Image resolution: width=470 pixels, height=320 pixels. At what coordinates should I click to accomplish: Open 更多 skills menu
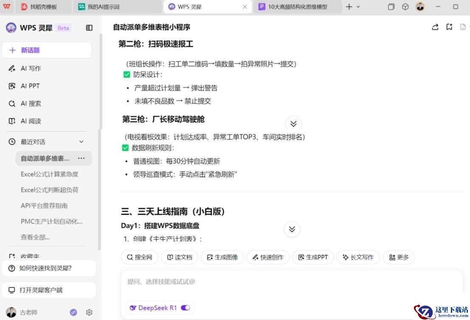399,257
